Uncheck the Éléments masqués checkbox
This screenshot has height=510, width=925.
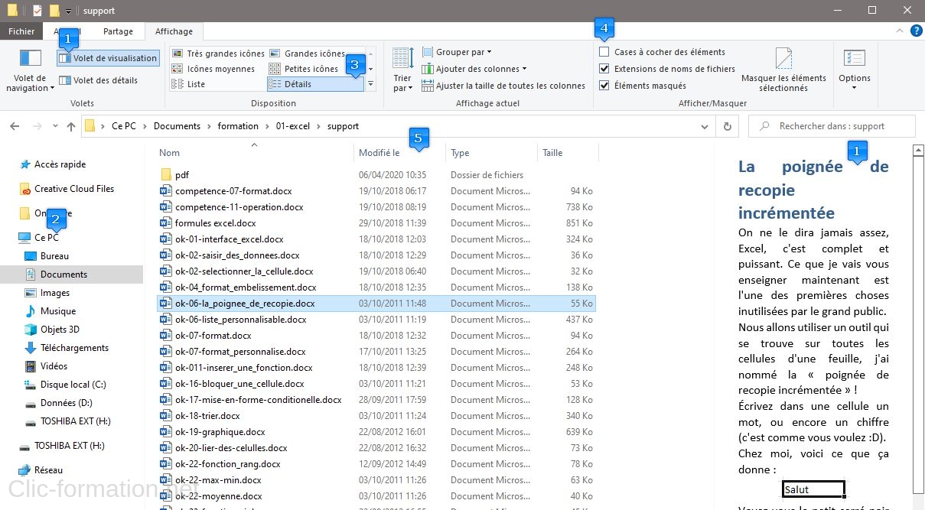[x=604, y=86]
